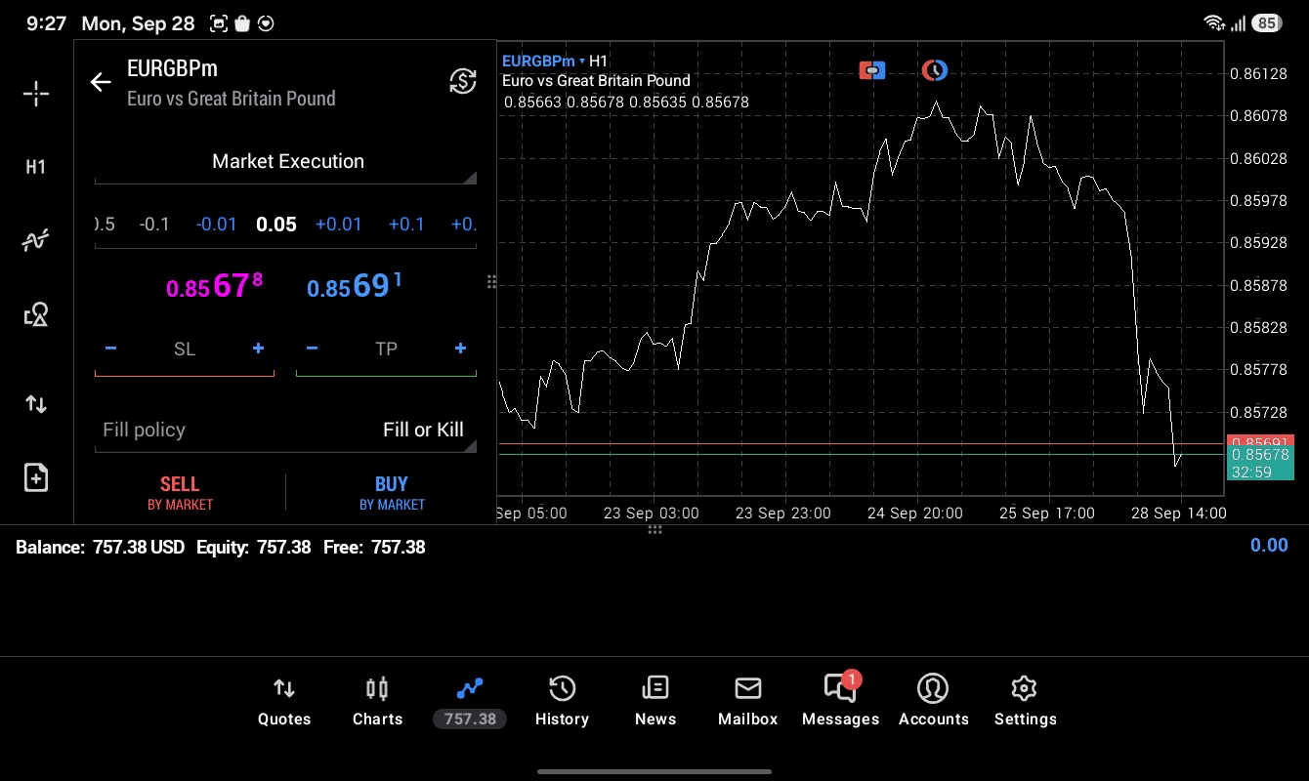Grab the horizontal chart divider handle

click(654, 529)
